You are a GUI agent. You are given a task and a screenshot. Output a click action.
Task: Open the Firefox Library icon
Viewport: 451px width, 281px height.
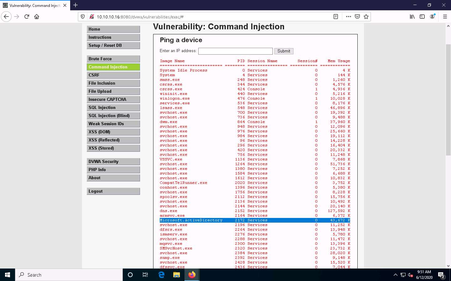(412, 16)
